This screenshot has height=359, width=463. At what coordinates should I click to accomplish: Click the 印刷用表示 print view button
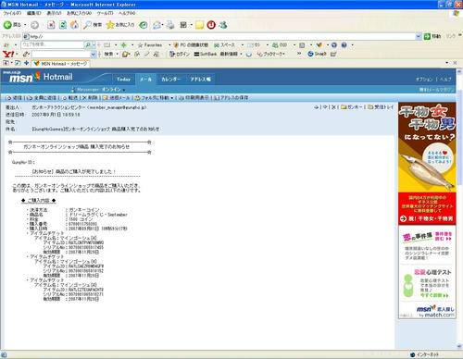tap(194, 98)
